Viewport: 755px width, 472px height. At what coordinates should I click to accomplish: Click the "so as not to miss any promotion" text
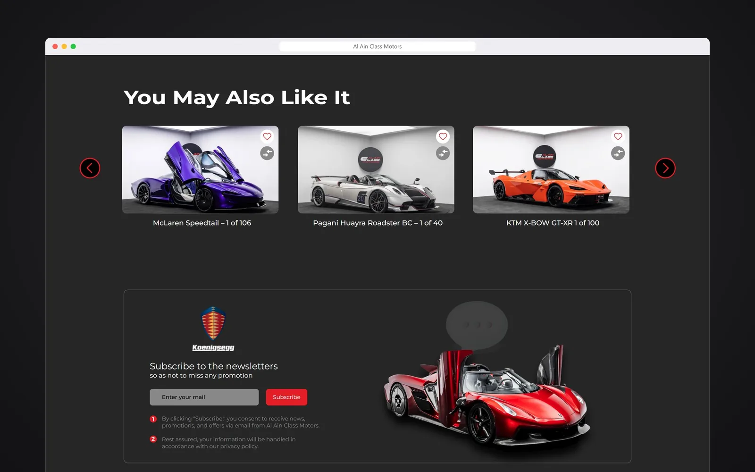tap(201, 376)
